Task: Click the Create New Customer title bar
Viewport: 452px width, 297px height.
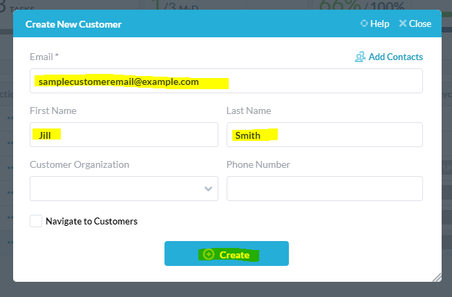Action: pos(227,23)
